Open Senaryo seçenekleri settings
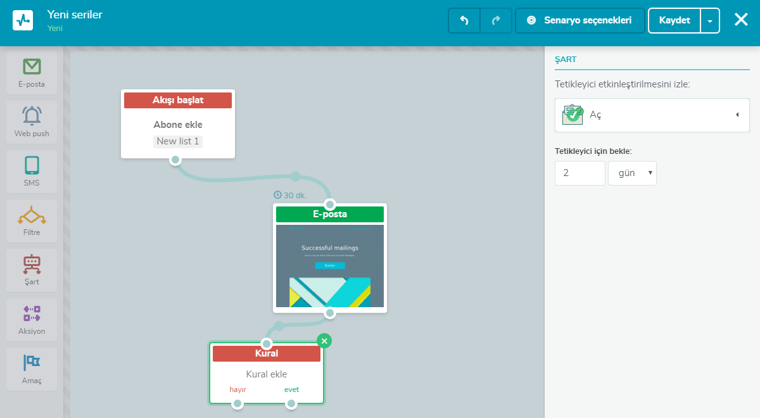Viewport: 760px width, 418px height. point(580,20)
